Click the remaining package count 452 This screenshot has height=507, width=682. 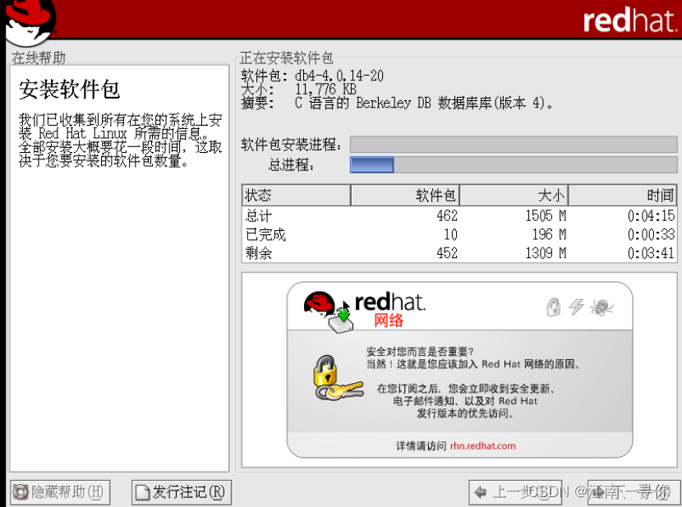[447, 252]
